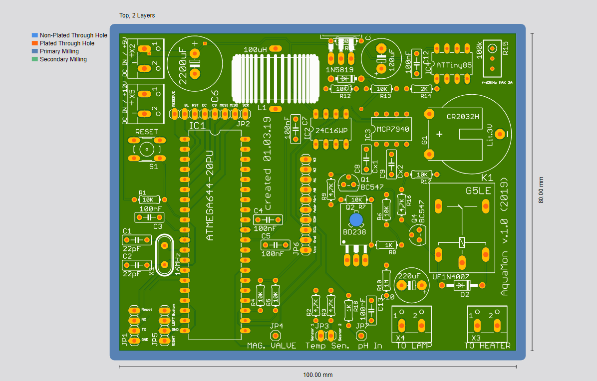597x381 pixels.
Task: Click the blue Non-Plated Through Hole legend swatch
Action: 34,35
